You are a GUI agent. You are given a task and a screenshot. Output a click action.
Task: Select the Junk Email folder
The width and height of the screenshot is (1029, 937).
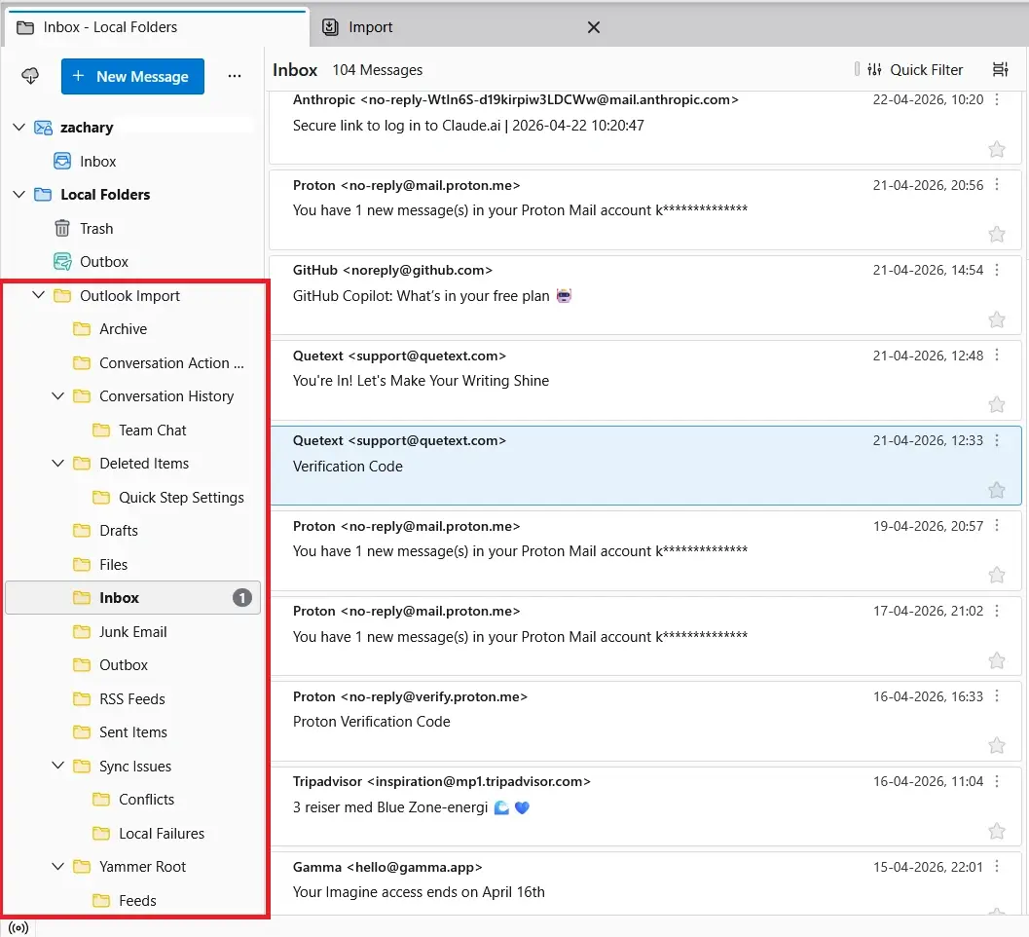point(133,632)
